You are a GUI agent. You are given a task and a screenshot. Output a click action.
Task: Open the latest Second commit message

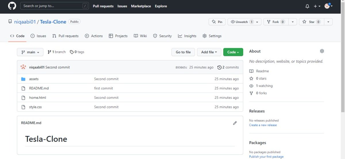tap(57, 67)
